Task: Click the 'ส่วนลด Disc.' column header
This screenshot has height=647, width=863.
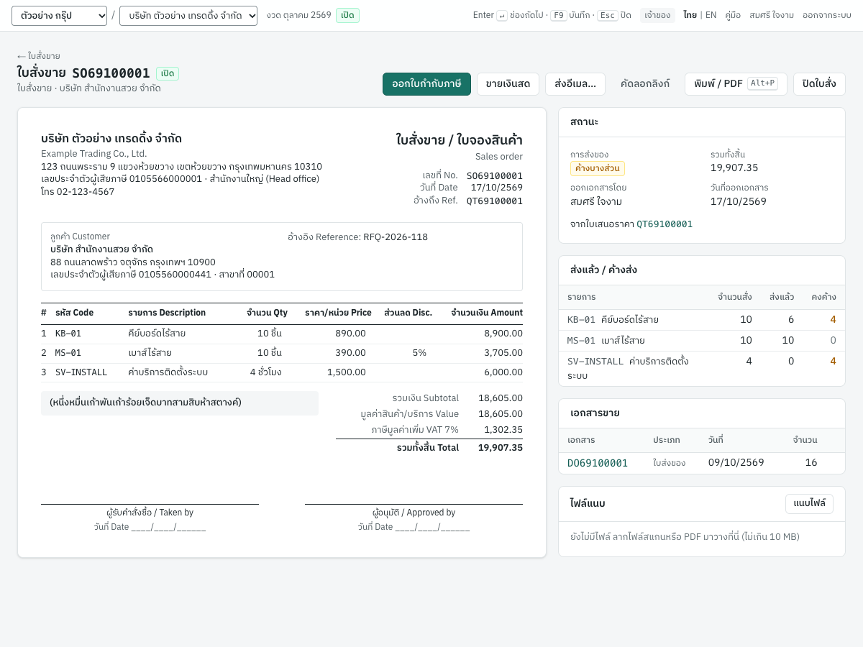Action: tap(408, 313)
